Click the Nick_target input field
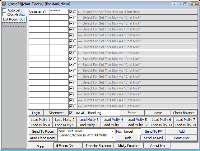 click(x=128, y=131)
